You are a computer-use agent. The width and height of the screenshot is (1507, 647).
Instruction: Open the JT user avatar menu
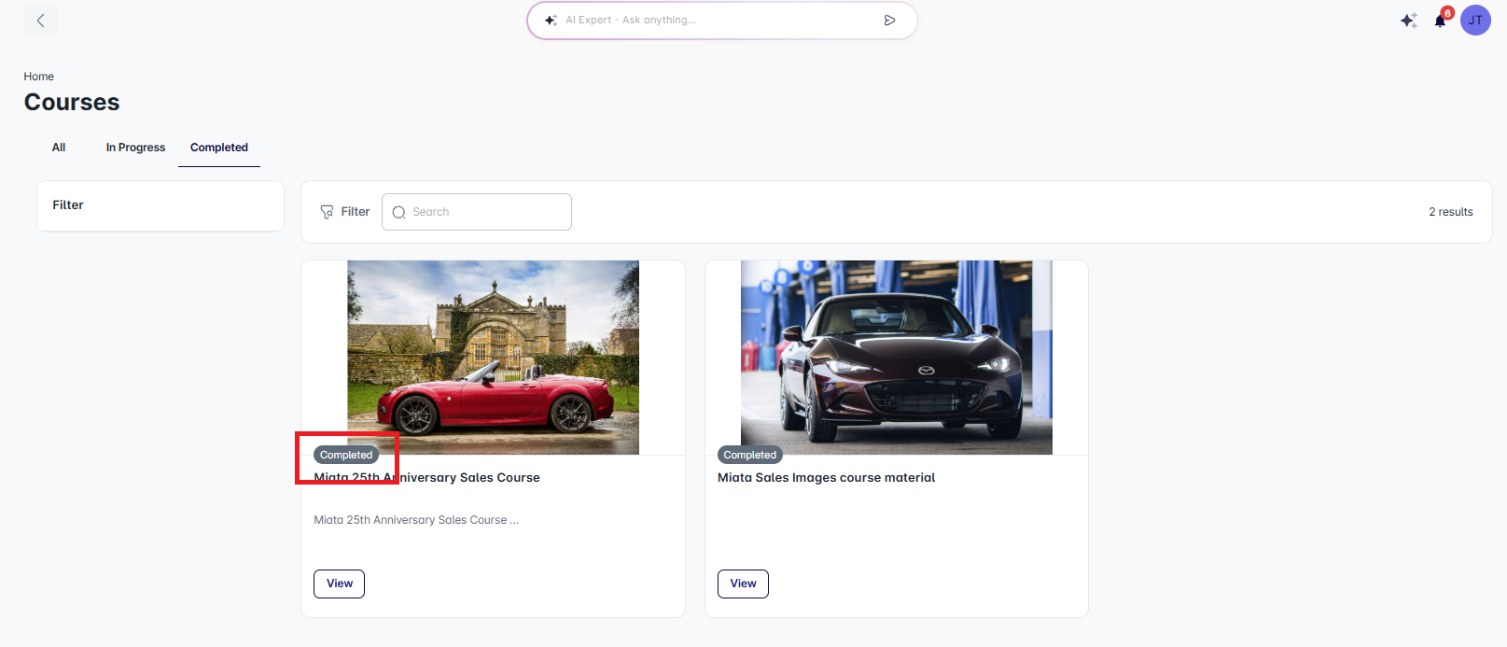pos(1475,21)
